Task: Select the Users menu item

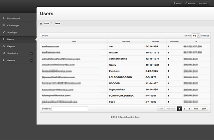Action: 18,40
